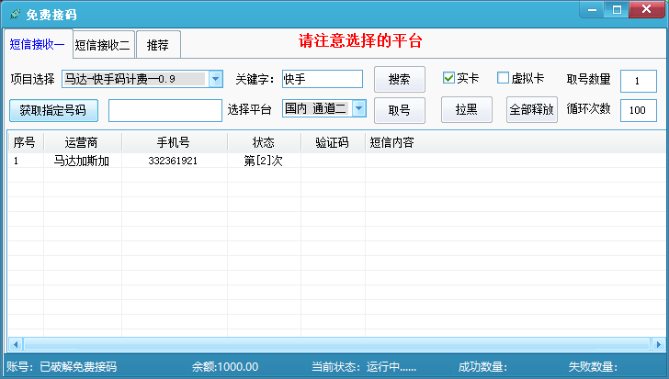Click the 取号数量 input box

point(638,81)
